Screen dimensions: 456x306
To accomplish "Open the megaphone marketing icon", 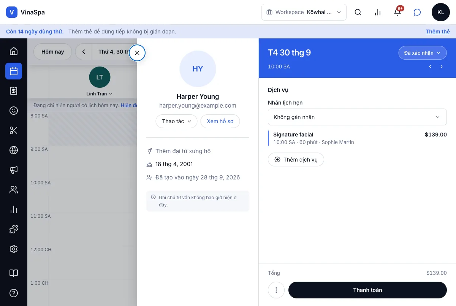I will pyautogui.click(x=14, y=170).
